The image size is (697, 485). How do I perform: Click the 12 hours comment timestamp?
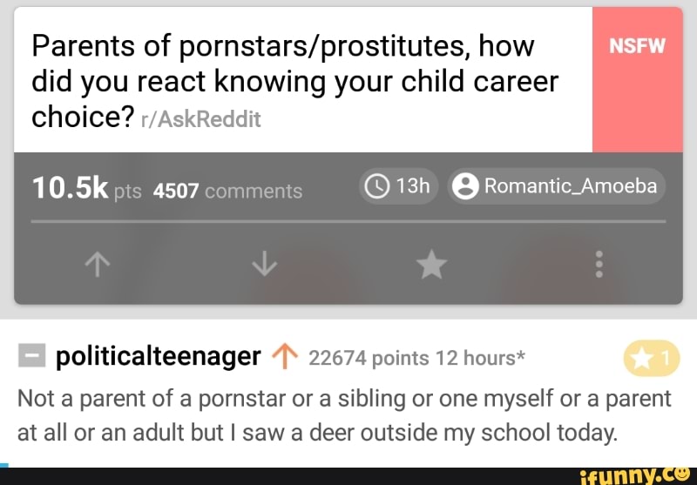pyautogui.click(x=474, y=358)
